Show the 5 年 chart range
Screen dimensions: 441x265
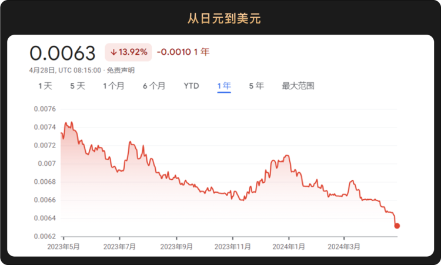pyautogui.click(x=256, y=86)
